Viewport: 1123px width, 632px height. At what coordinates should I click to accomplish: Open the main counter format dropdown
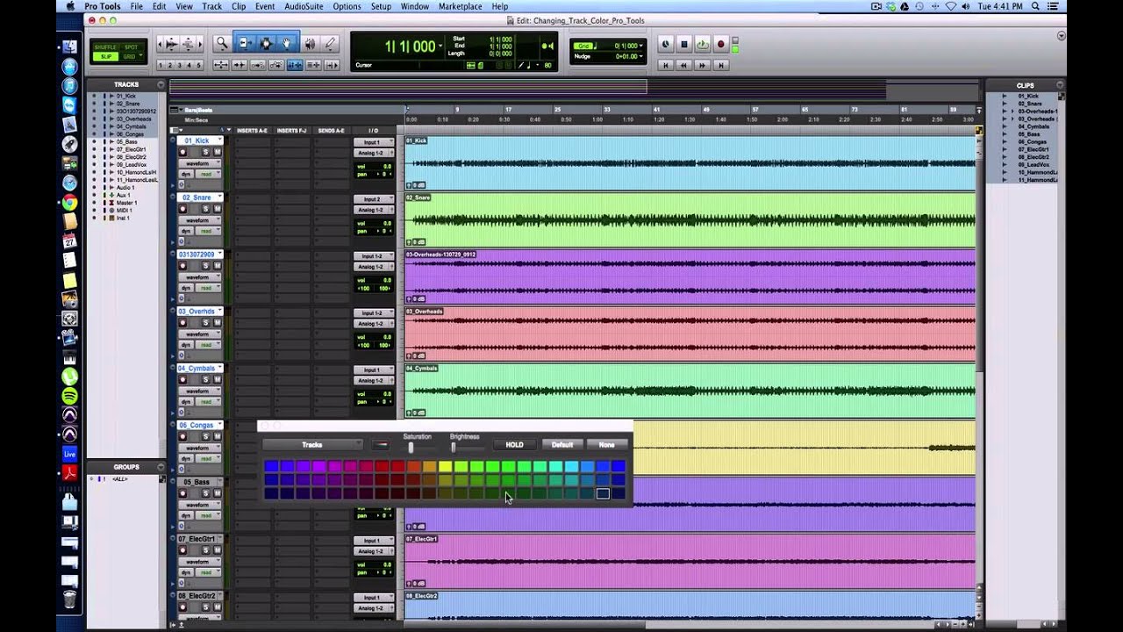pos(440,47)
